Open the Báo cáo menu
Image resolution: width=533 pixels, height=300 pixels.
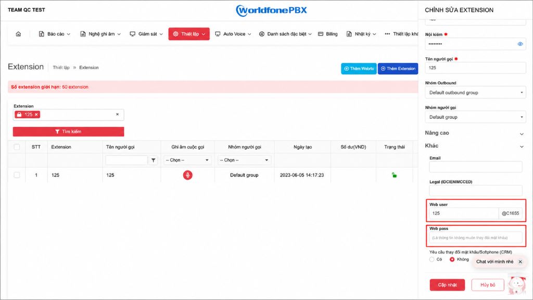(x=54, y=34)
